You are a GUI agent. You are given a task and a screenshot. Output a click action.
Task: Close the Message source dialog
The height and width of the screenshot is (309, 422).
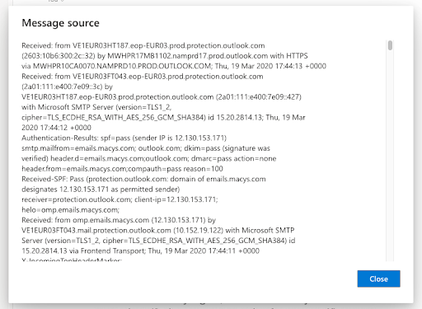[378, 279]
